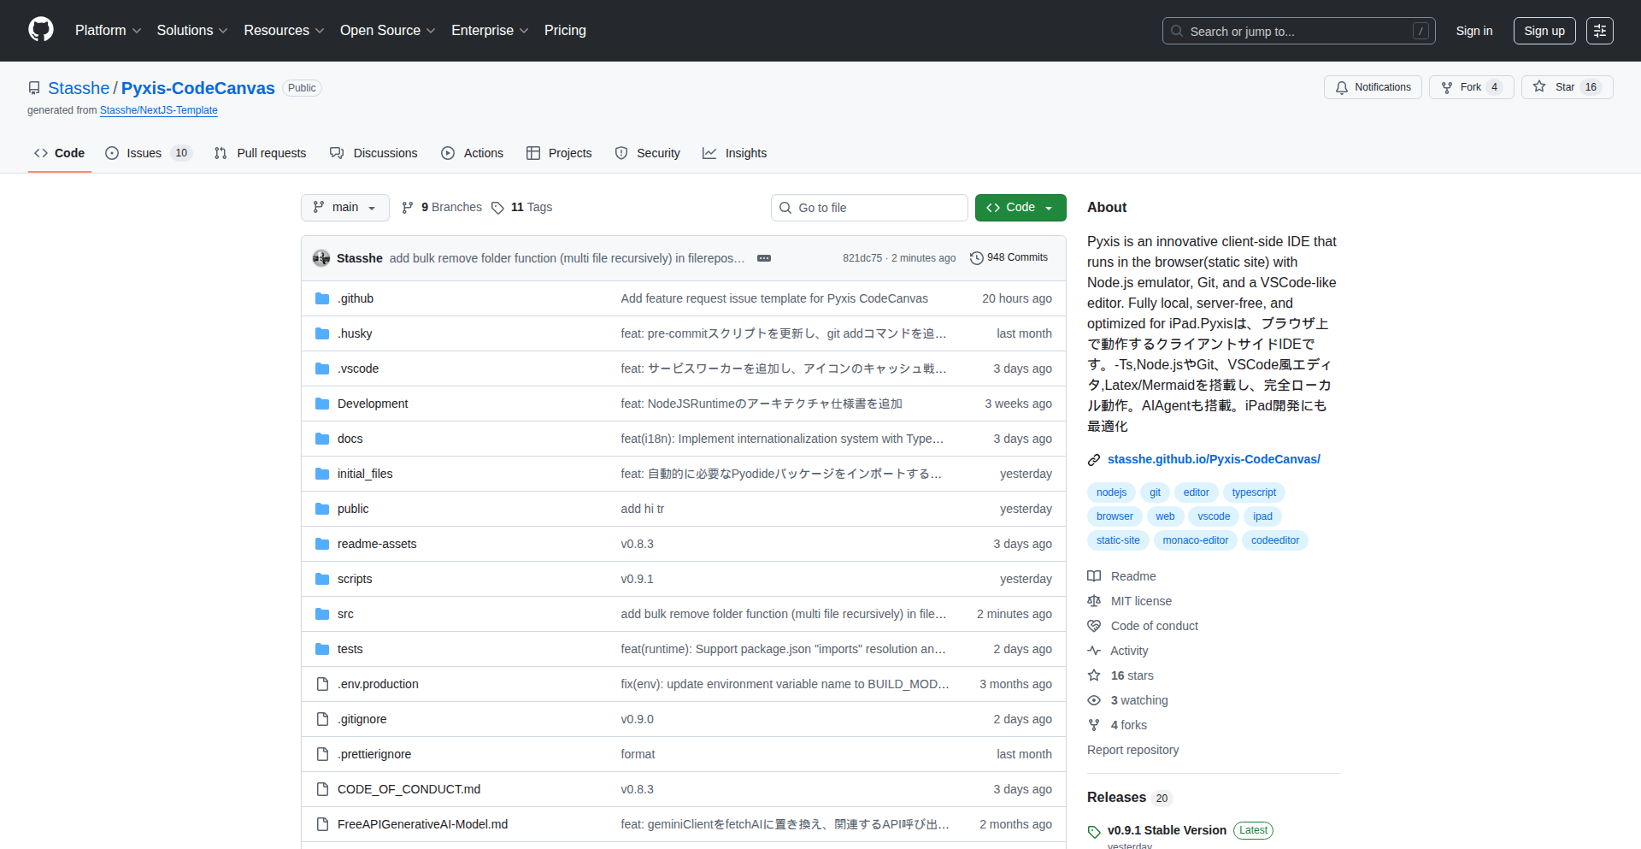This screenshot has width=1641, height=849.
Task: Click the command palette icon near Sign up
Action: point(1600,30)
